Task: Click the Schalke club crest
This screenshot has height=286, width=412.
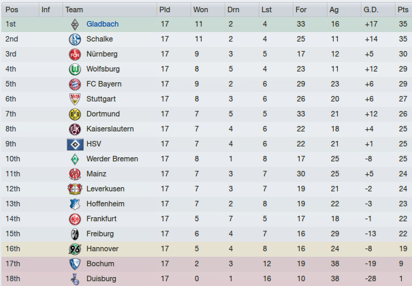Action: (x=75, y=39)
